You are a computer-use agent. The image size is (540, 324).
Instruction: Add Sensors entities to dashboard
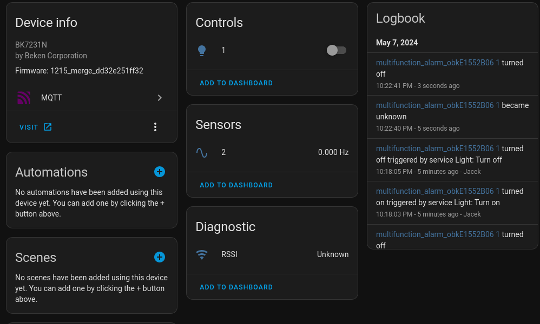236,185
